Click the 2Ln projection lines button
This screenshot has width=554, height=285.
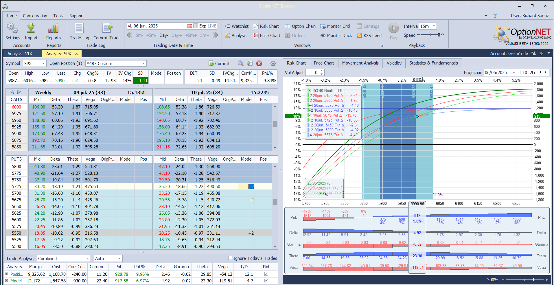pos(533,73)
